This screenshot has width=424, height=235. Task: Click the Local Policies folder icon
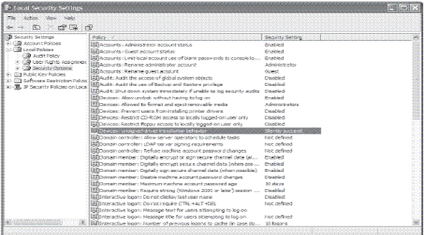pos(17,49)
